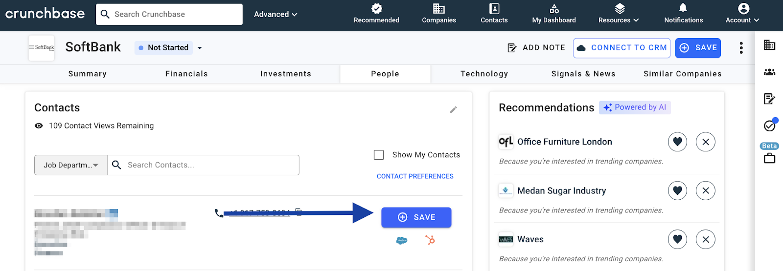Dismiss the Medan Sugar Industry recommendation

[706, 190]
